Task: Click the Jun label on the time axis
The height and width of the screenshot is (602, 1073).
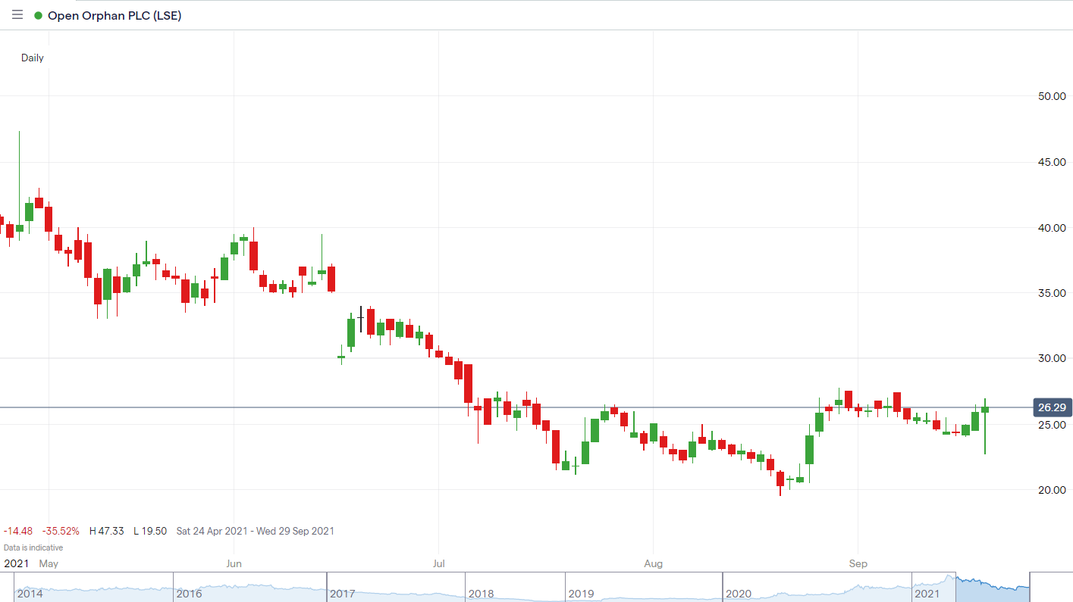Action: click(x=234, y=564)
